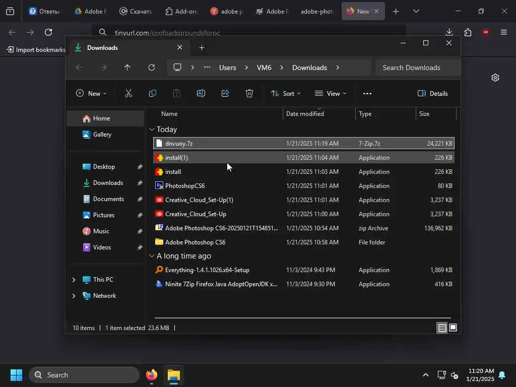Screen dimensions: 516x387
Task: Select the Adobe Photoshop CS6 folder
Action: (304, 242)
